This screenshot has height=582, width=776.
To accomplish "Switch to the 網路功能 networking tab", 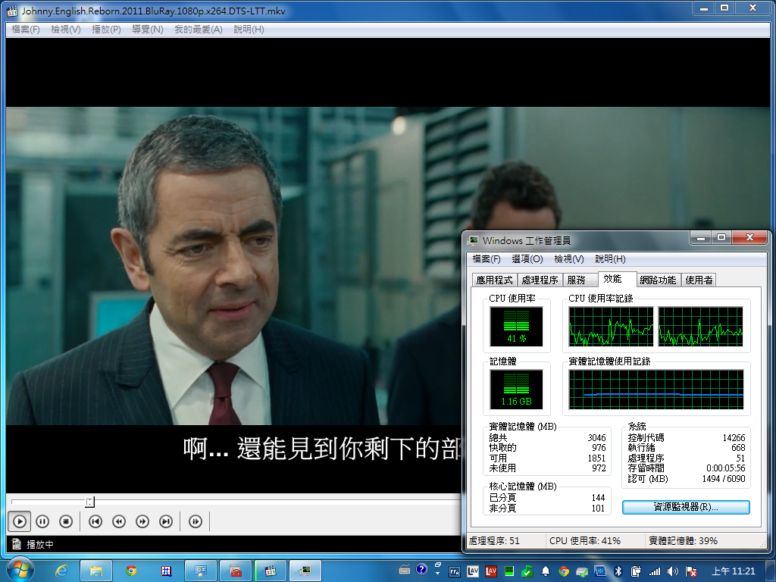I will 658,280.
